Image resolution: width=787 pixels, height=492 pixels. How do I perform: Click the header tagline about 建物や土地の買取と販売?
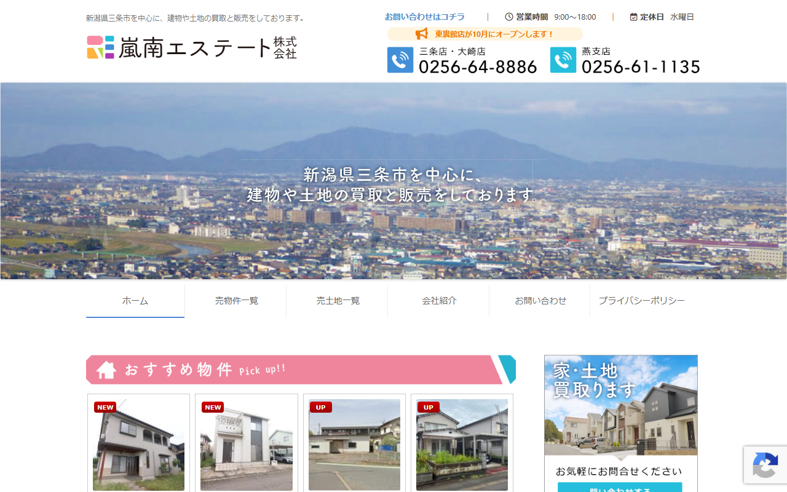pos(197,18)
